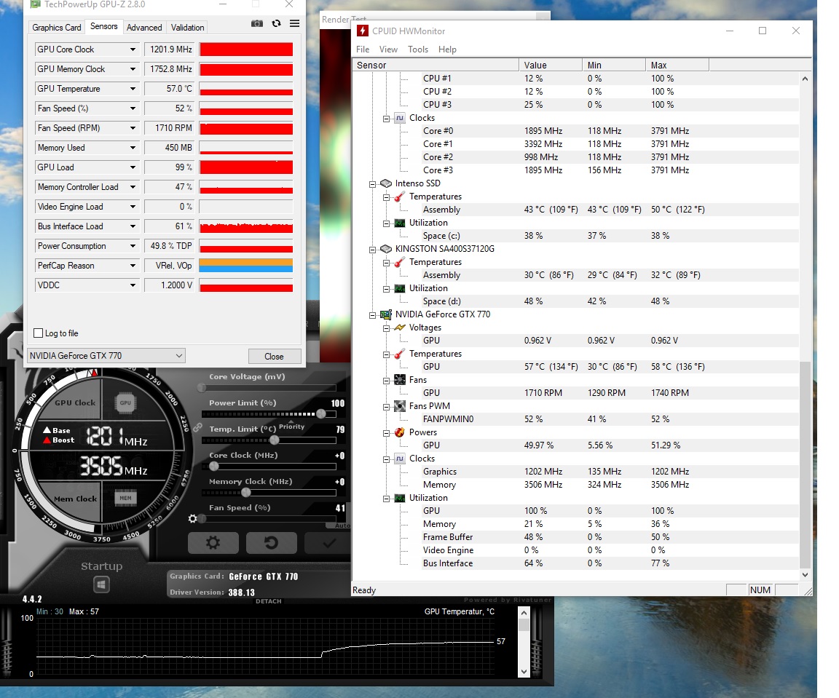Viewport: 839px width, 698px height.
Task: Open the GPU-Z hamburger menu
Action: coord(294,23)
